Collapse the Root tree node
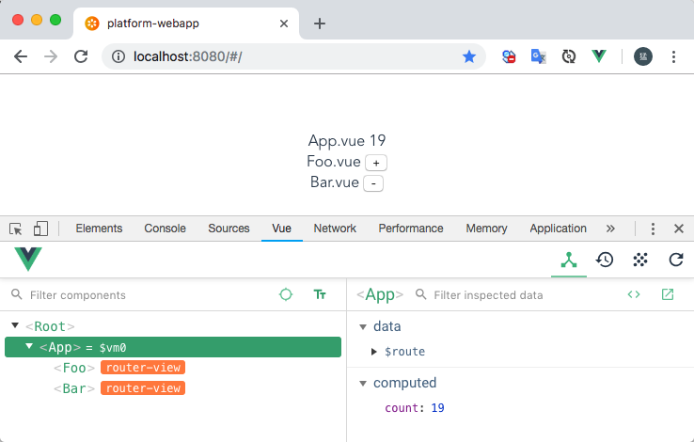This screenshot has height=442, width=694. coord(15,326)
